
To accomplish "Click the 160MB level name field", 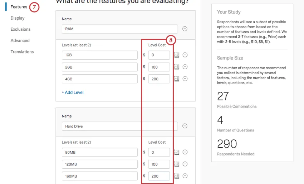I will pos(99,176).
